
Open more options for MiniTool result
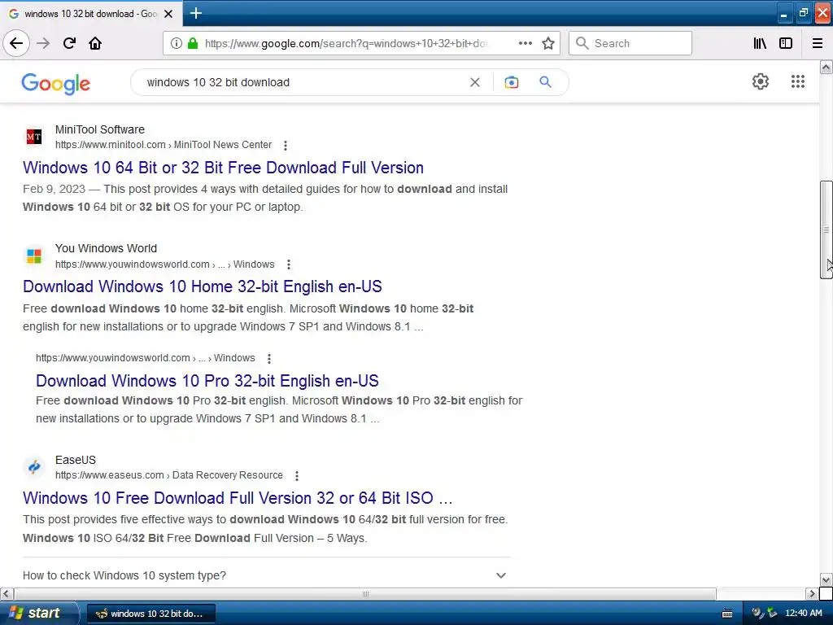[x=286, y=145]
